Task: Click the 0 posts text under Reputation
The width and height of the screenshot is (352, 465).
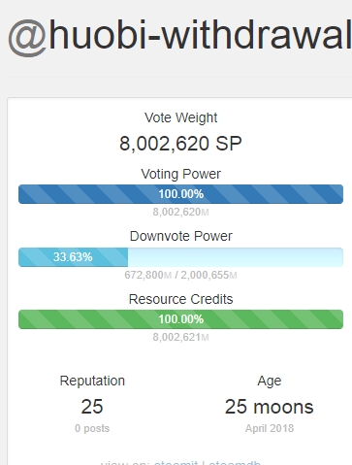Action: 92,428
